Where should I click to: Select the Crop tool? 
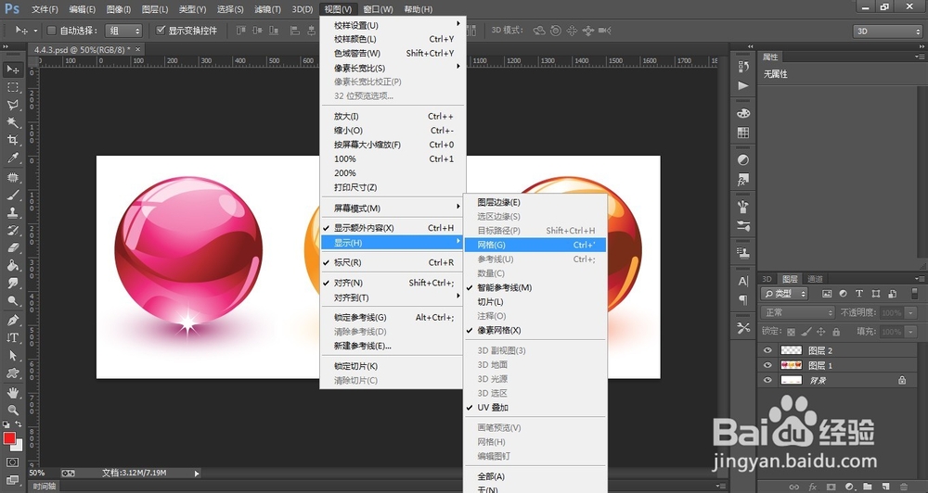12,140
